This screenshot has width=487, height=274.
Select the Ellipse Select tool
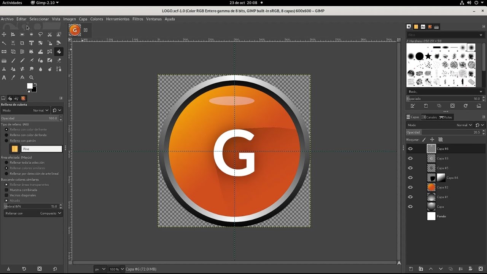tap(31, 34)
